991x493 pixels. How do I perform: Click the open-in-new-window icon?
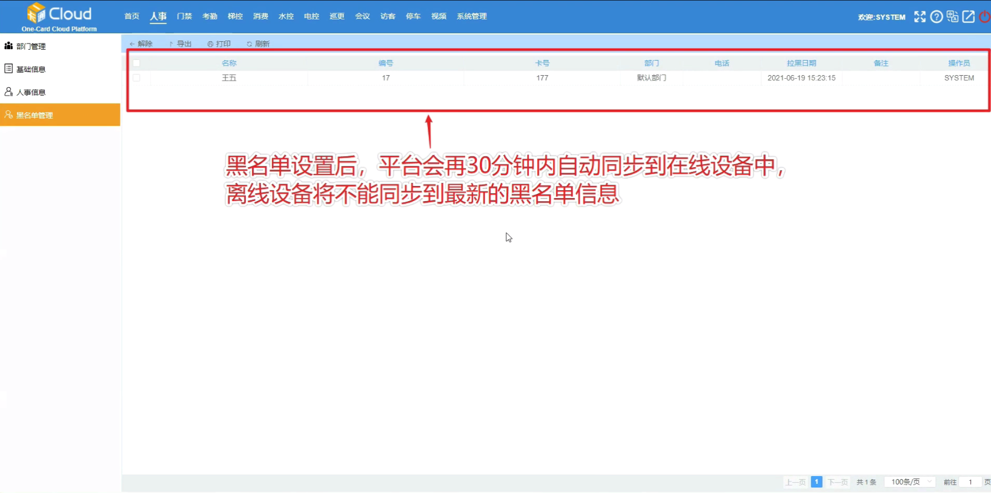(969, 17)
